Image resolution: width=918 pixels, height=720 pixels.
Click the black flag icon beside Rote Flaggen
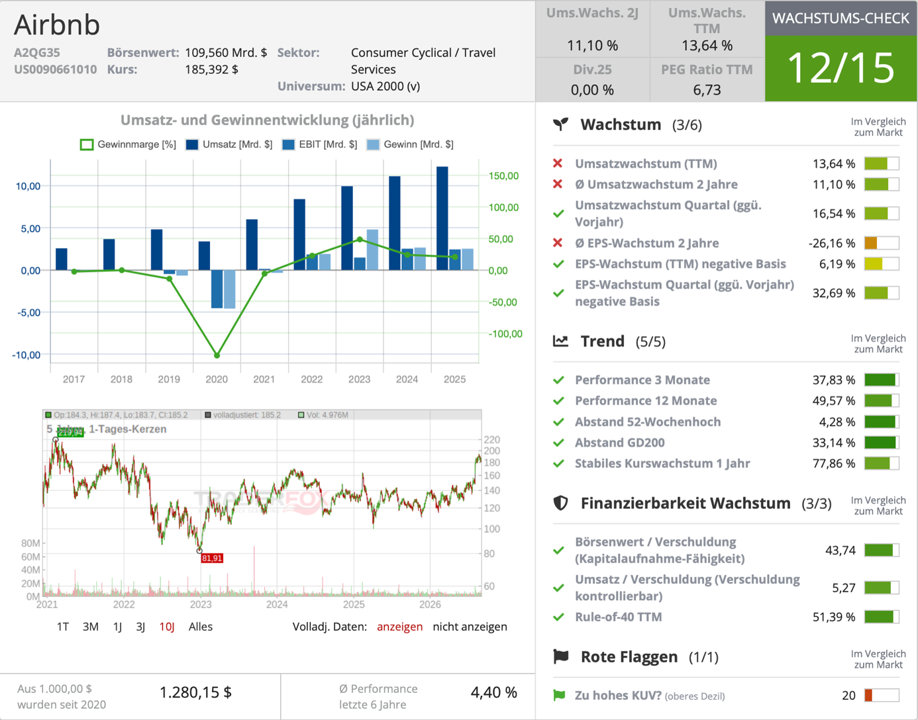pos(561,656)
